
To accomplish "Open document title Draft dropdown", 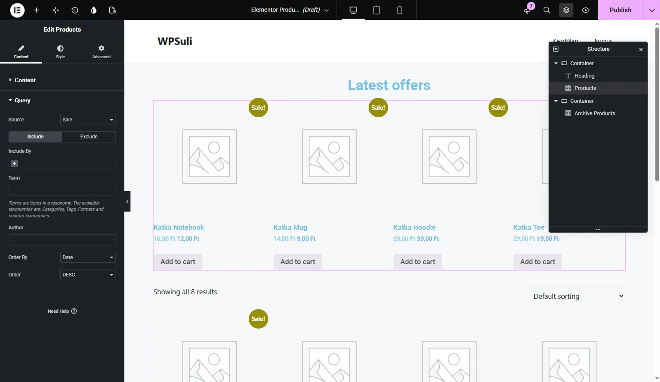I will (x=290, y=10).
